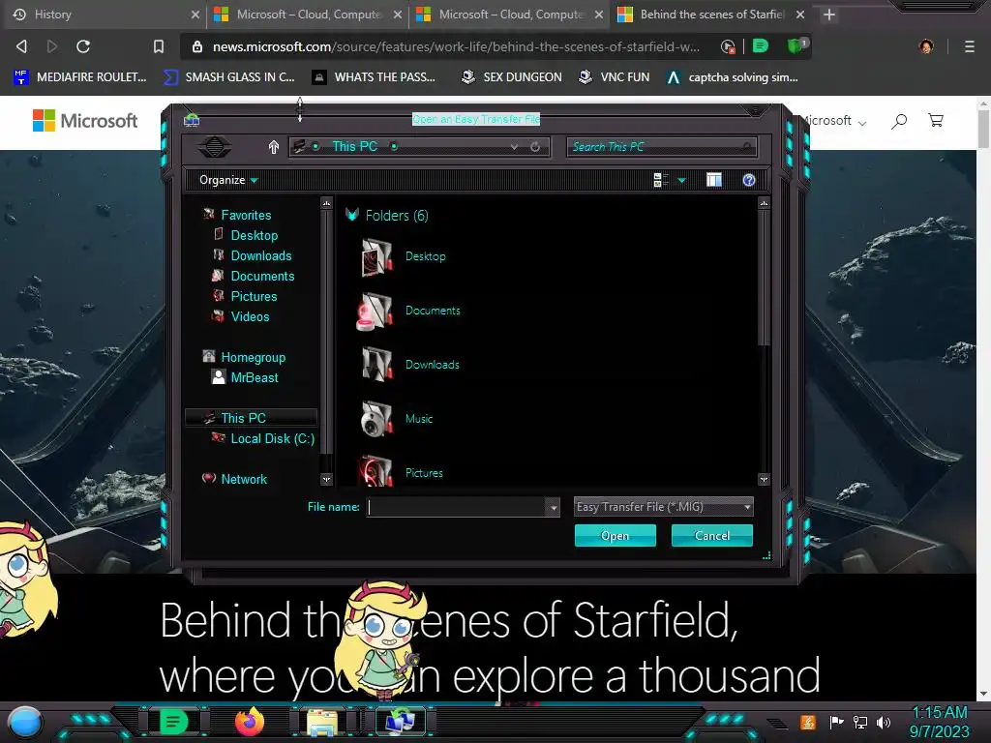Click the network tray icon

pyautogui.click(x=860, y=722)
